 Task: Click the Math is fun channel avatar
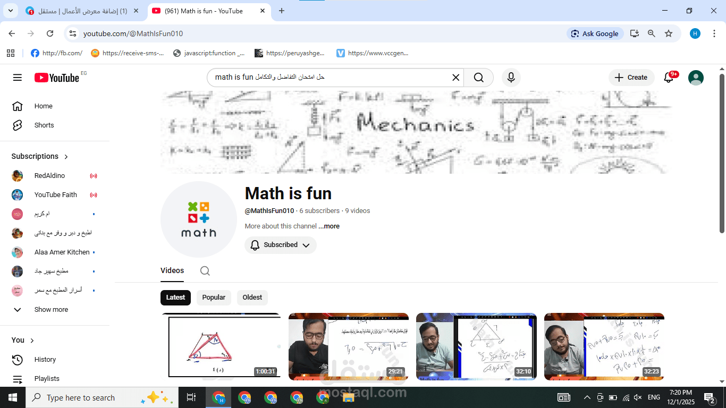[x=199, y=219]
